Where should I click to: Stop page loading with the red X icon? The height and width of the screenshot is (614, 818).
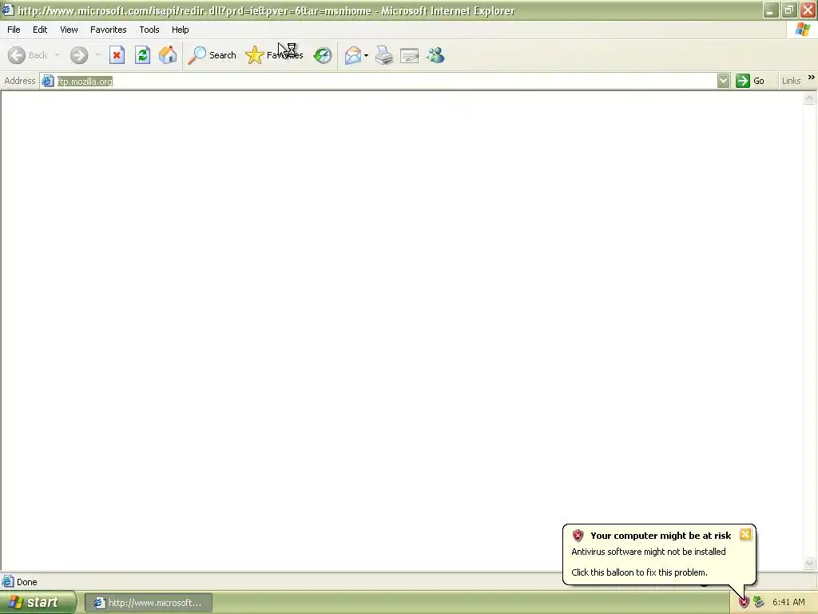click(x=117, y=55)
